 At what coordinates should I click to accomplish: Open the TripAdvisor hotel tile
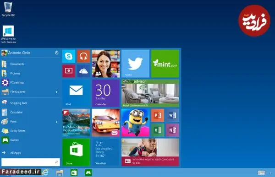tap(150, 93)
